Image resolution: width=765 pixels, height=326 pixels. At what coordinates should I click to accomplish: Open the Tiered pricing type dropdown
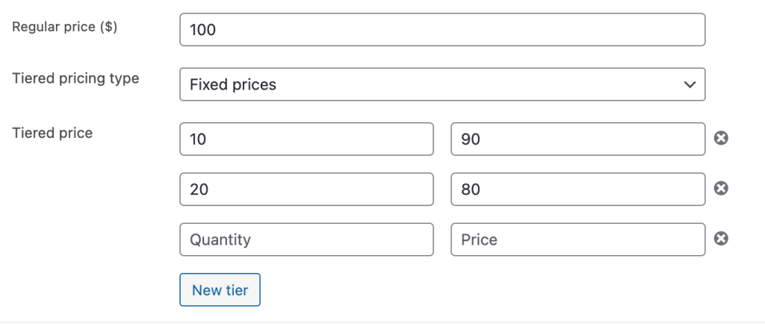click(442, 84)
